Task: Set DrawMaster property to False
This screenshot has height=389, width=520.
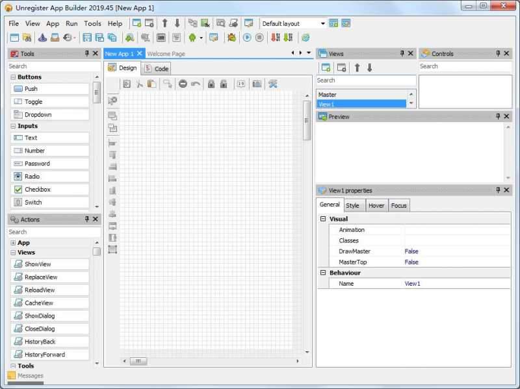Action: click(411, 251)
